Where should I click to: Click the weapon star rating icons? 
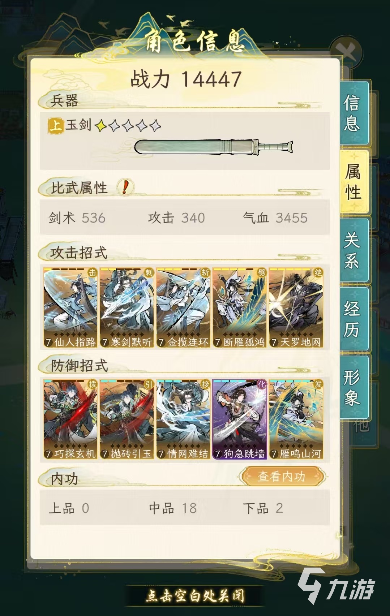(128, 126)
